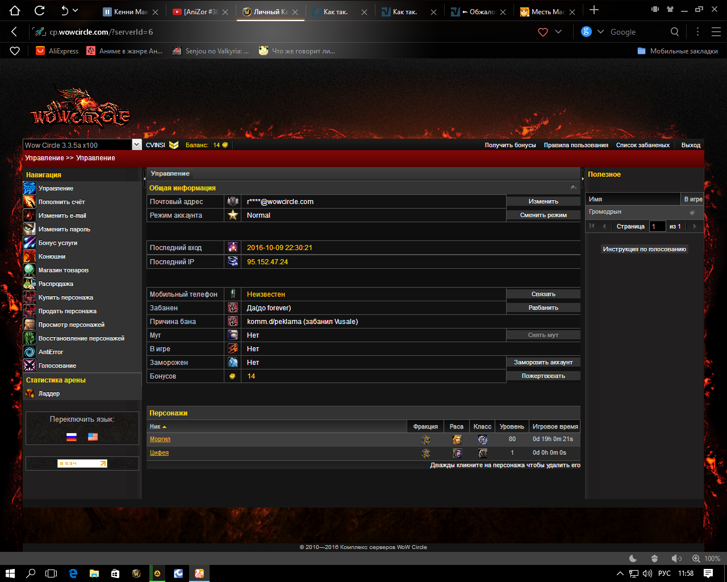Collapse the General information panel
727x582 pixels.
pos(574,188)
